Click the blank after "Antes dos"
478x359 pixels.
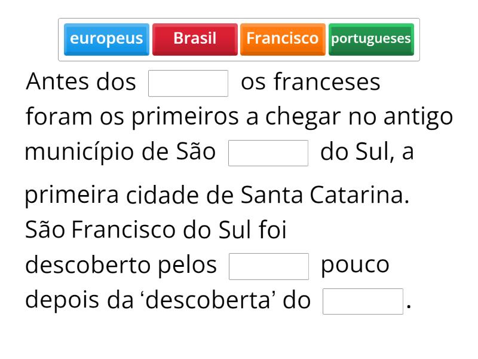pos(188,83)
